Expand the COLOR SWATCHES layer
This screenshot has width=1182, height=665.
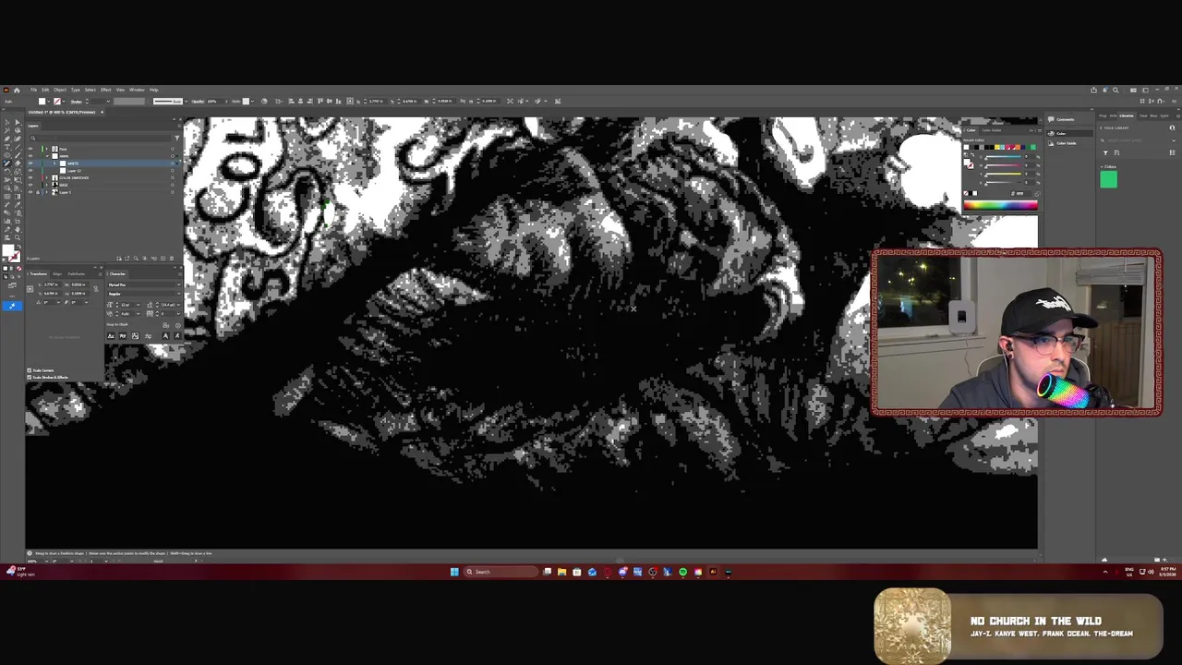(x=46, y=177)
